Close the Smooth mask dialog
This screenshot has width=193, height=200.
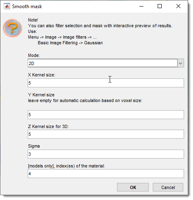point(178,6)
